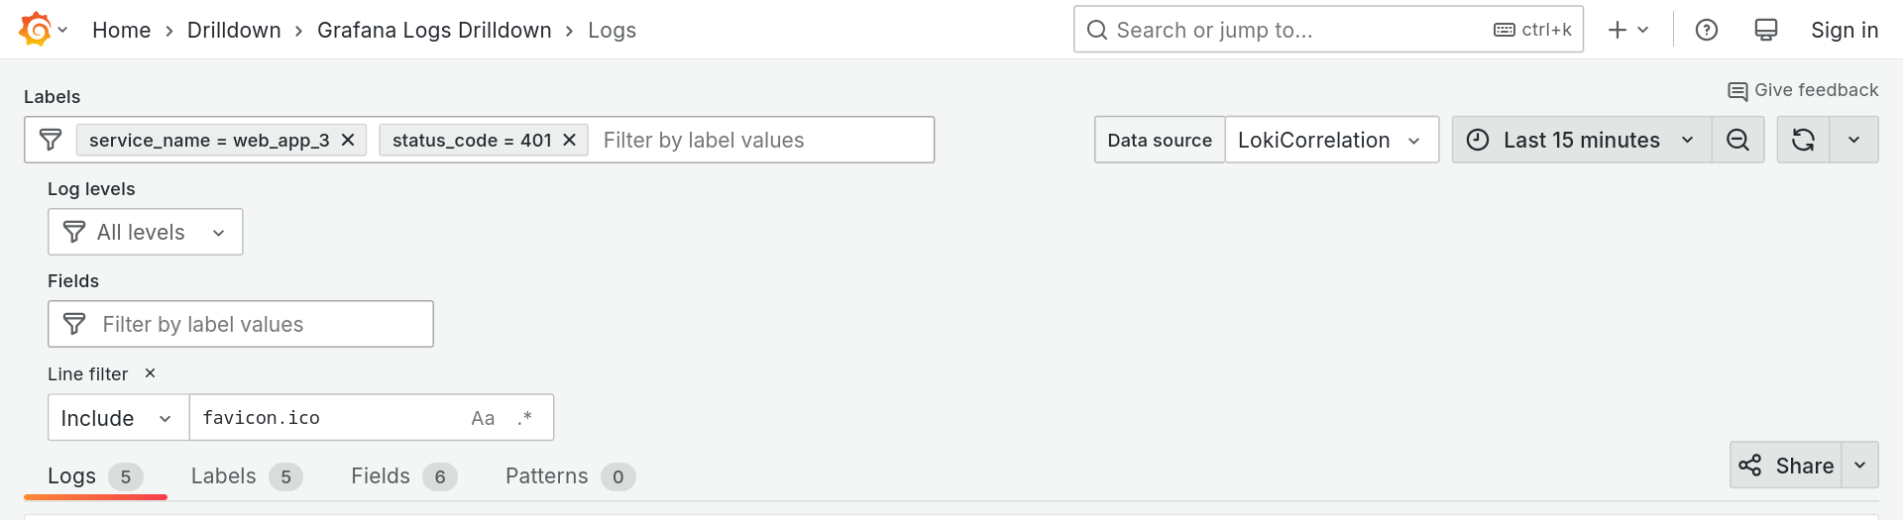
Task: Click the Give feedback link
Action: (x=1803, y=90)
